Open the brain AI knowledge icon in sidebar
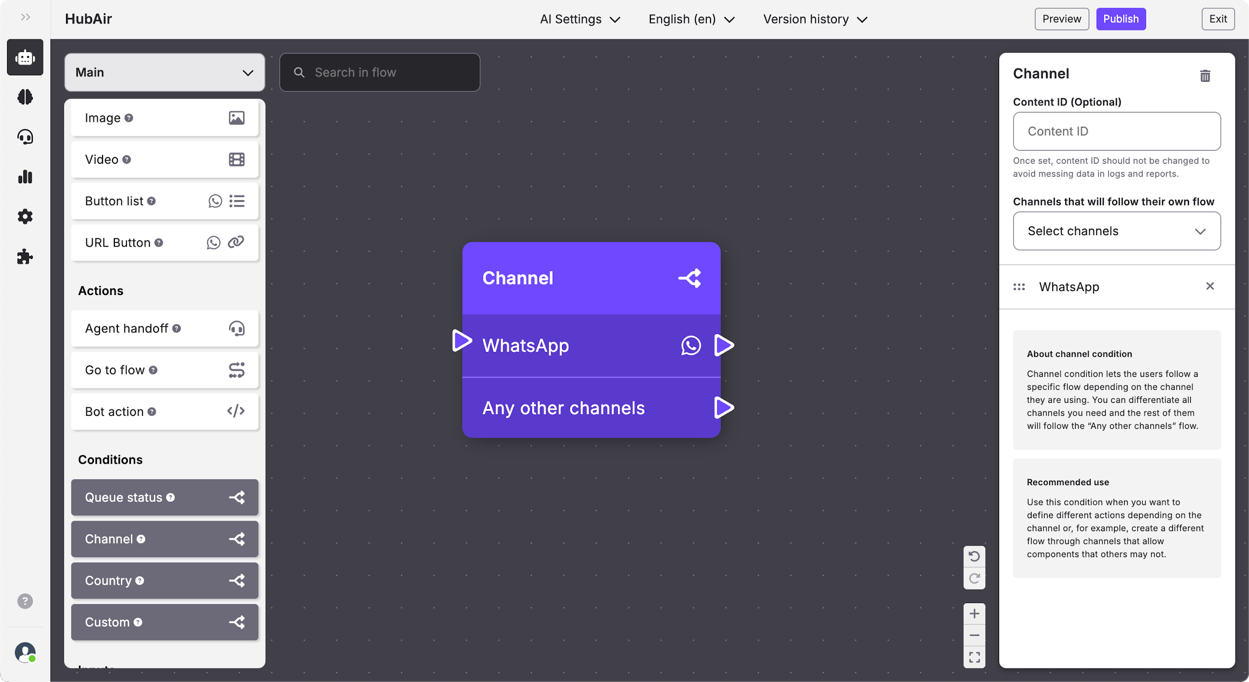This screenshot has width=1249, height=682. coord(25,97)
